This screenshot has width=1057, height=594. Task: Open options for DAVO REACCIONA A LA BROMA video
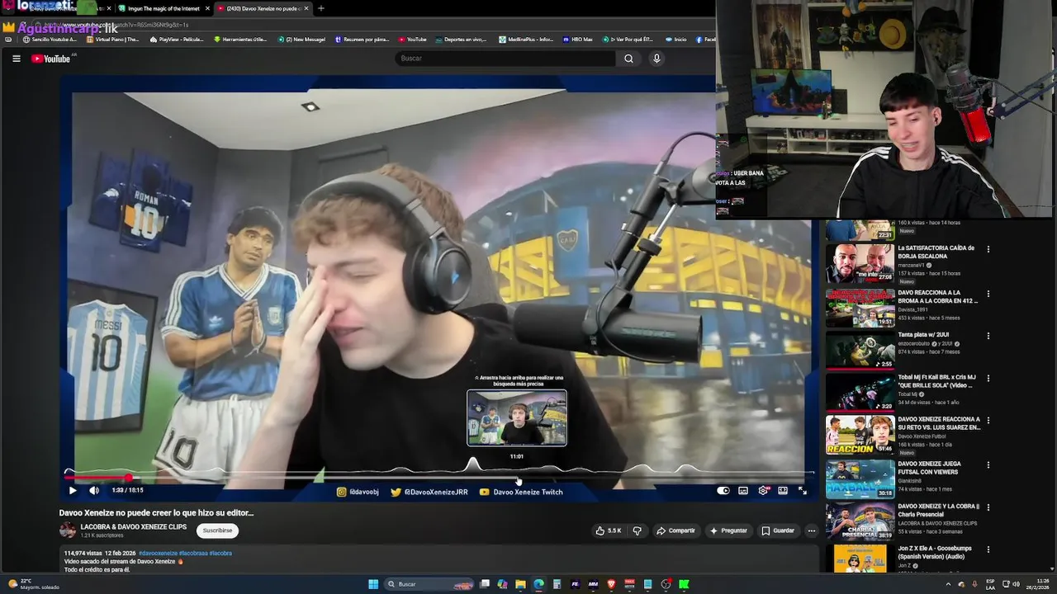(988, 294)
